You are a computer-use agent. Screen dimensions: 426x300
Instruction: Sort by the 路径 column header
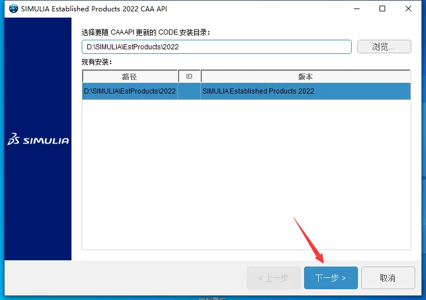[x=130, y=77]
